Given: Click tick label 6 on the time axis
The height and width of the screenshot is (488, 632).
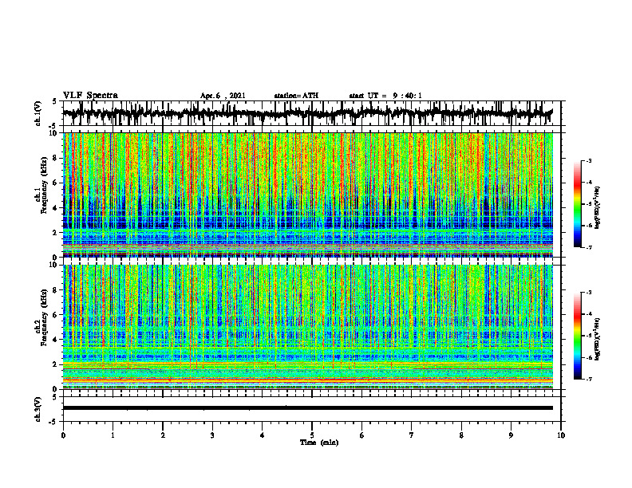Looking at the screenshot, I should (362, 435).
